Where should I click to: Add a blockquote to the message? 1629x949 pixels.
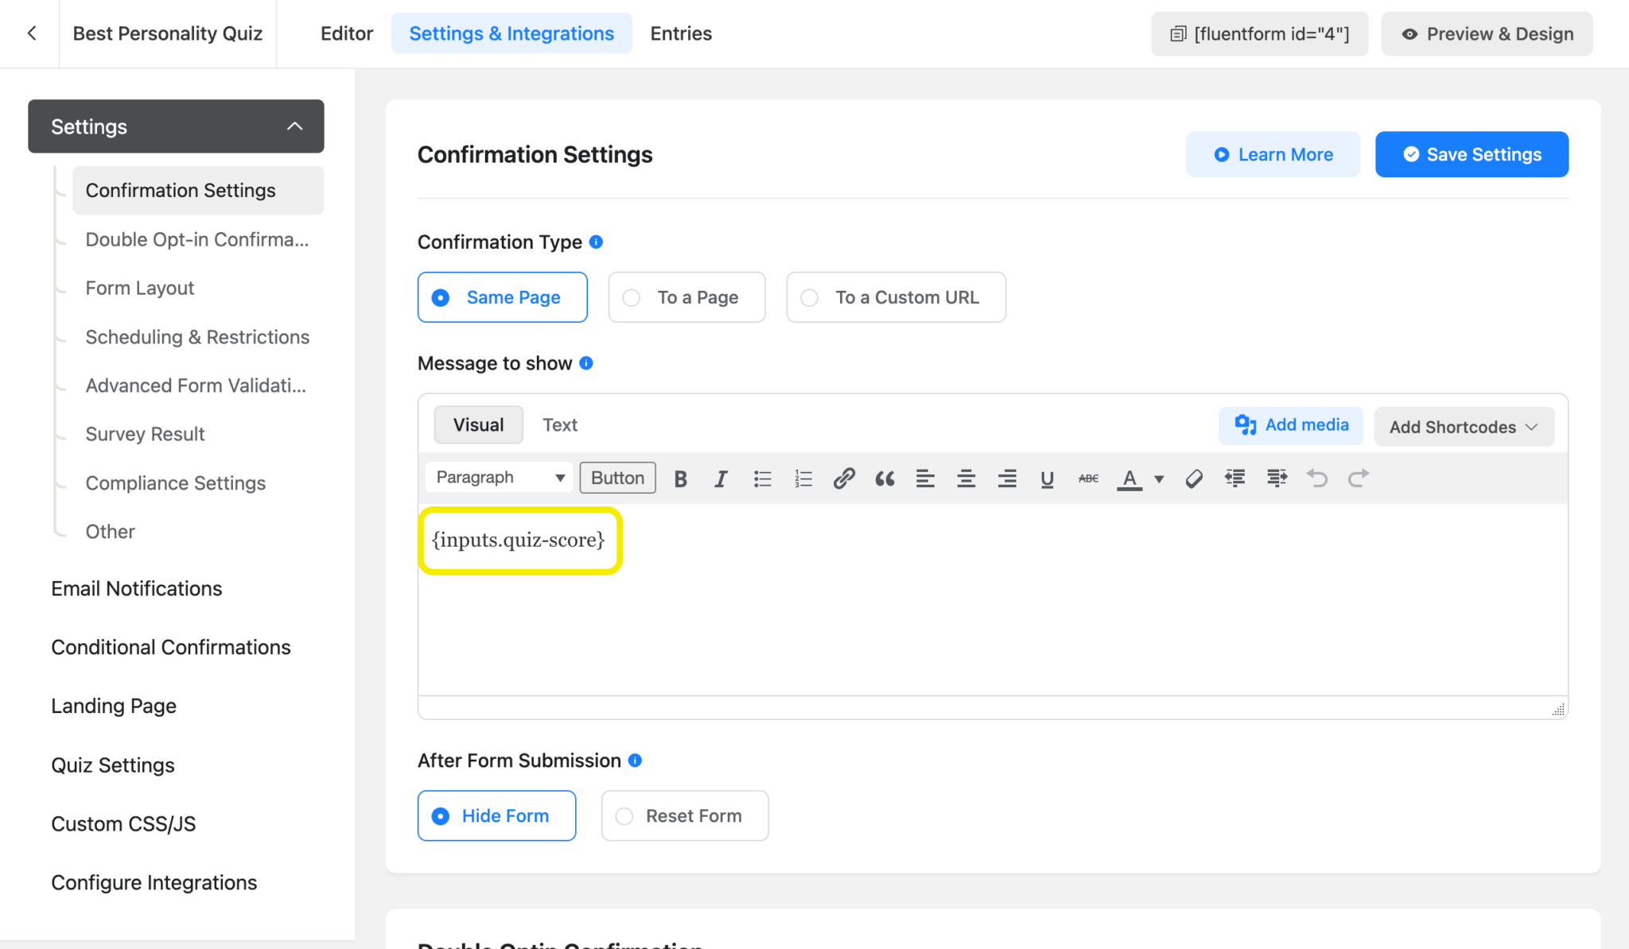tap(884, 478)
